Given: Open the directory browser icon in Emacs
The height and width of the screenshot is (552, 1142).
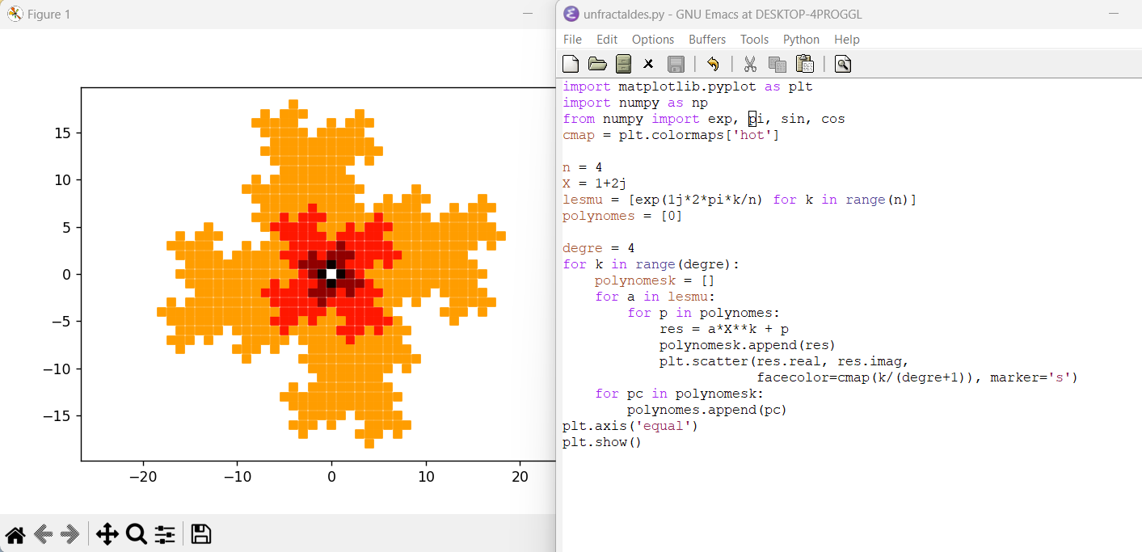Looking at the screenshot, I should tap(623, 64).
